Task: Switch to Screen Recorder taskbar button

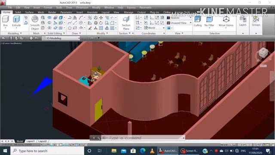Action: 189,151
